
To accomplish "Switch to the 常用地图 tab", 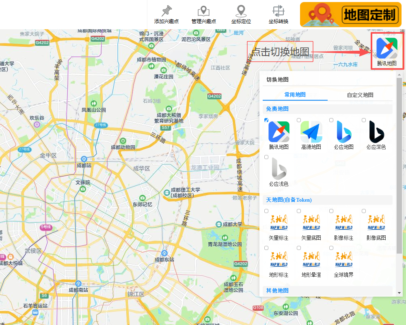I will point(295,95).
